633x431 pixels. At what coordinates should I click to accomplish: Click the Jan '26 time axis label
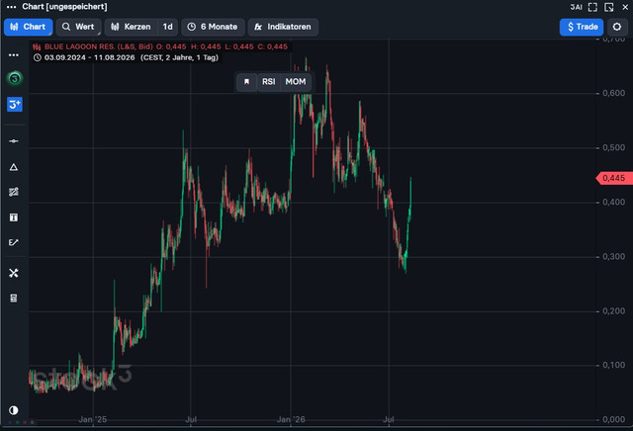point(291,420)
